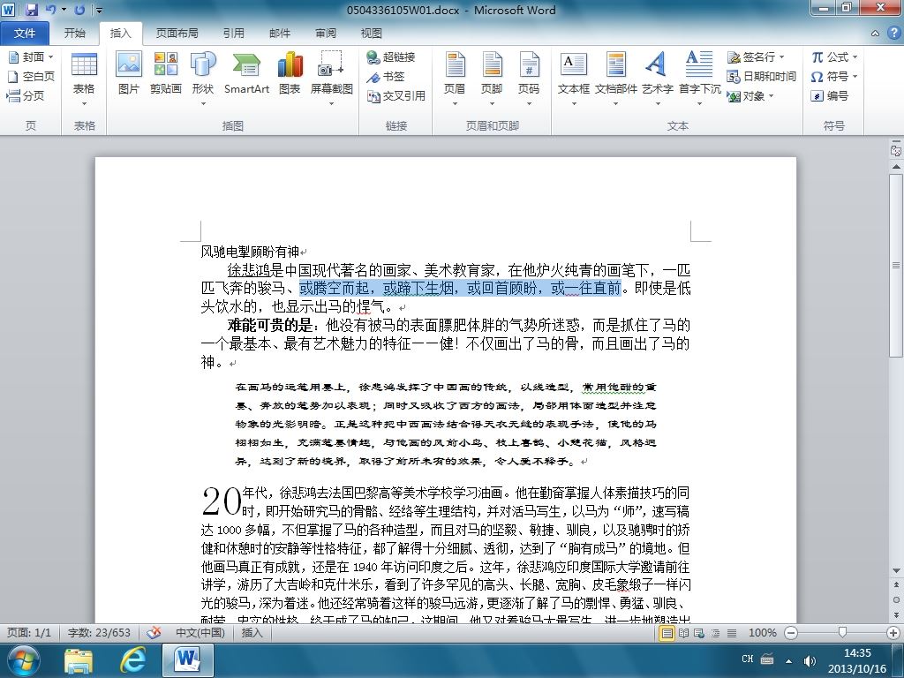
Task: Zoom out with the minus button
Action: [791, 633]
